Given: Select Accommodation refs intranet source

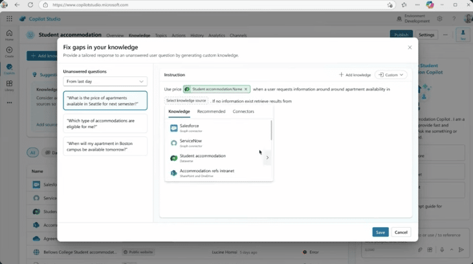Looking at the screenshot, I should click(218, 173).
